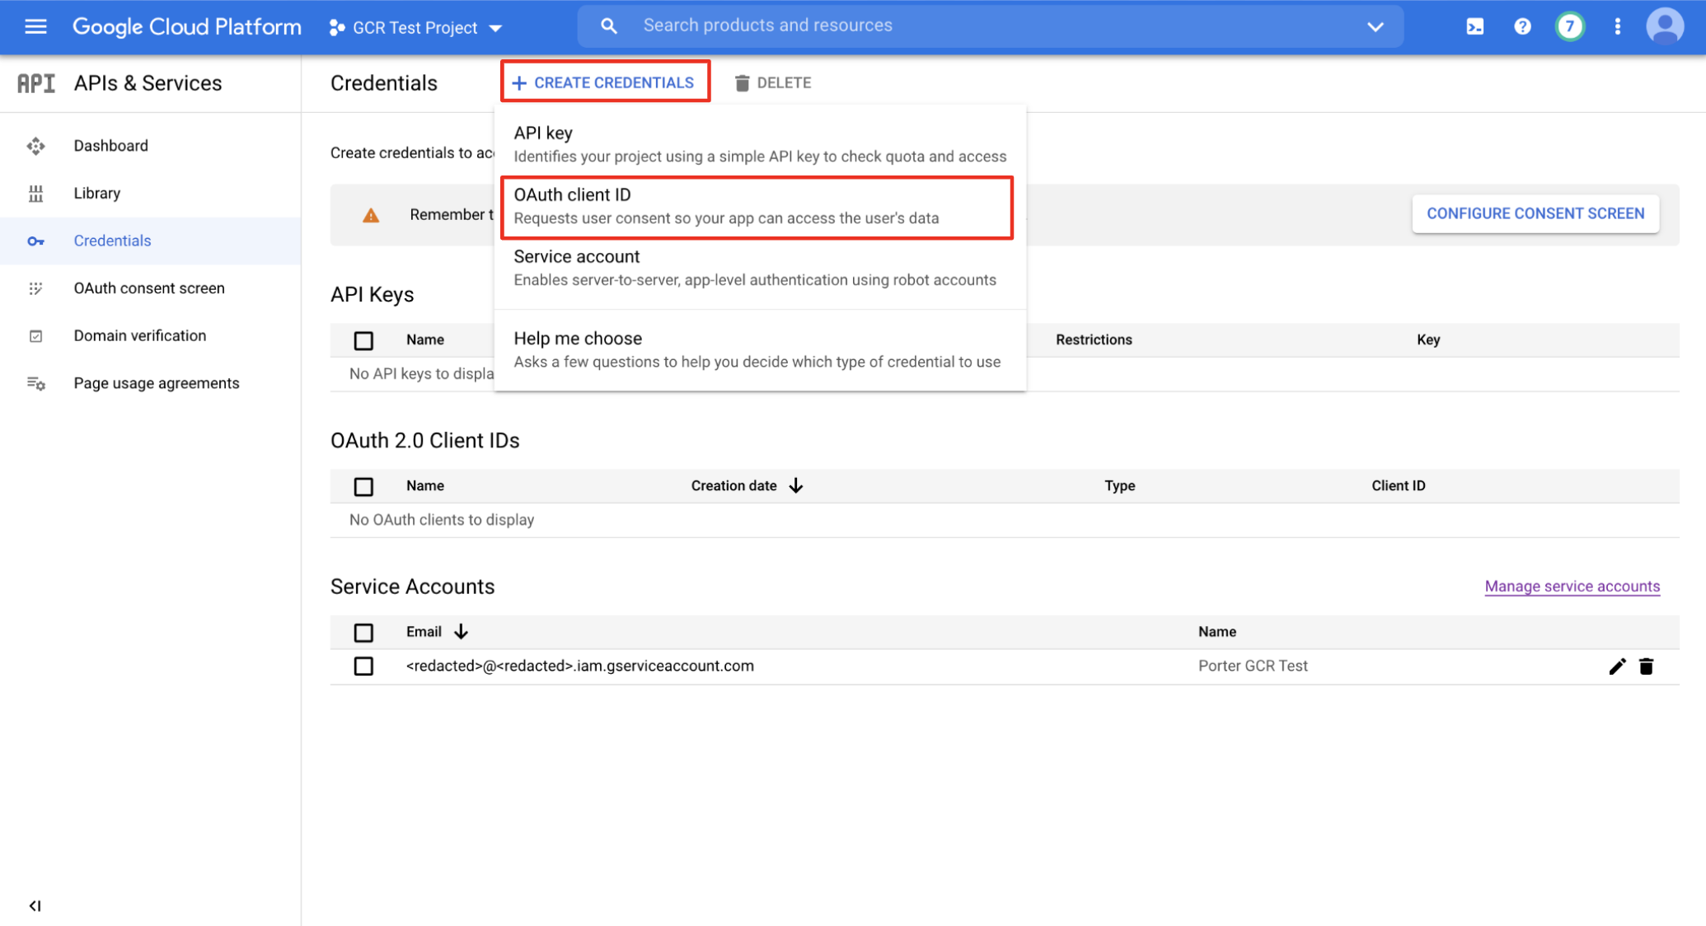Check the select-all box in Service Accounts header
The width and height of the screenshot is (1706, 926).
click(363, 633)
